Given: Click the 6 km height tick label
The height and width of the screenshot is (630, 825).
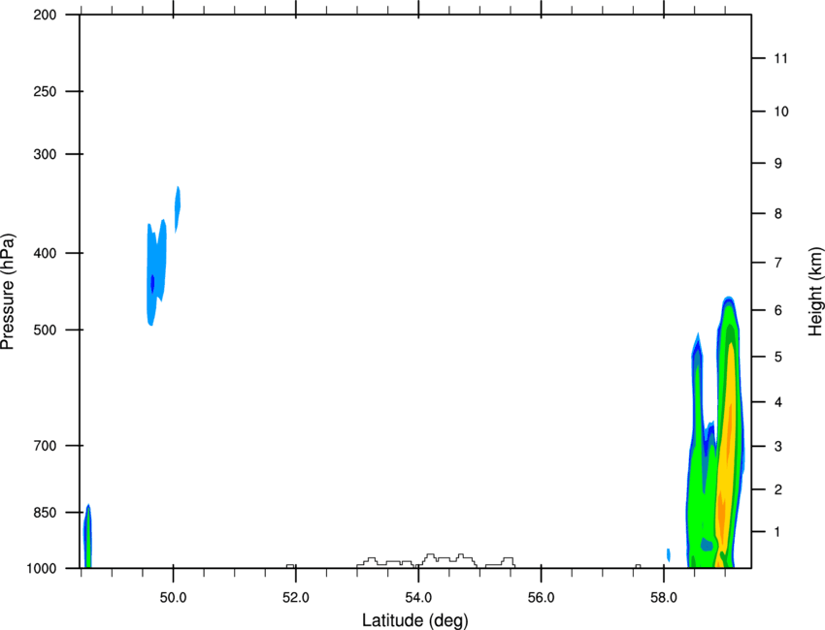Looking at the screenshot, I should 778,310.
